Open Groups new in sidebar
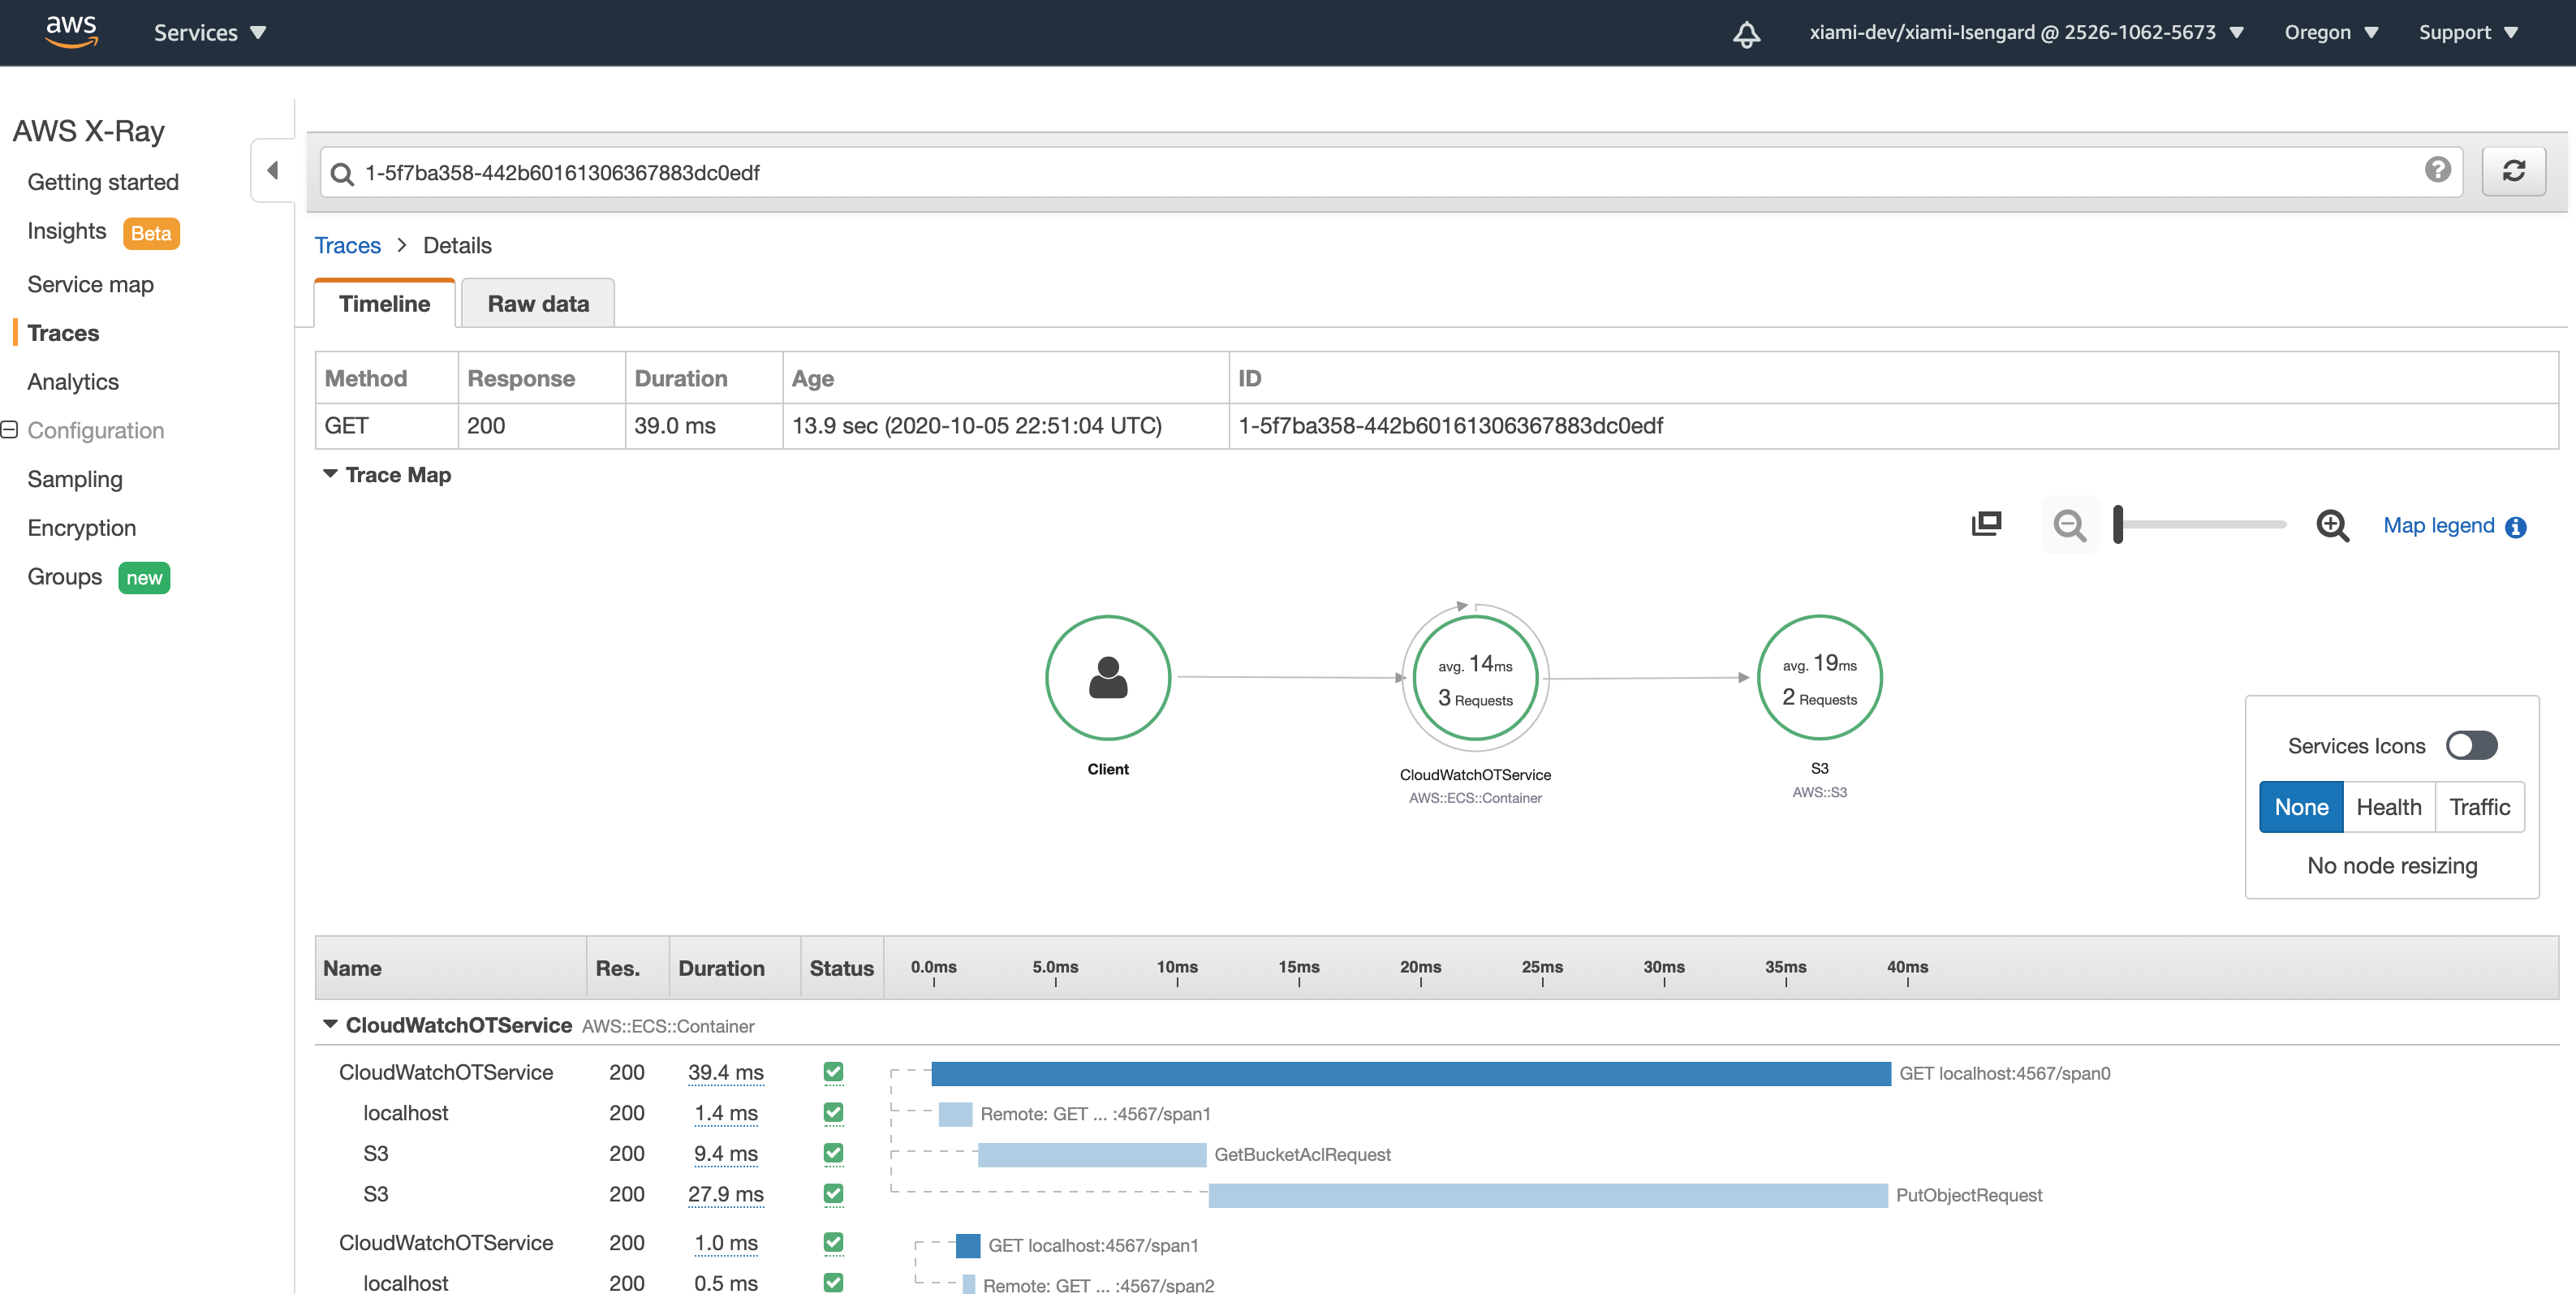Image resolution: width=2576 pixels, height=1294 pixels. pyautogui.click(x=98, y=577)
